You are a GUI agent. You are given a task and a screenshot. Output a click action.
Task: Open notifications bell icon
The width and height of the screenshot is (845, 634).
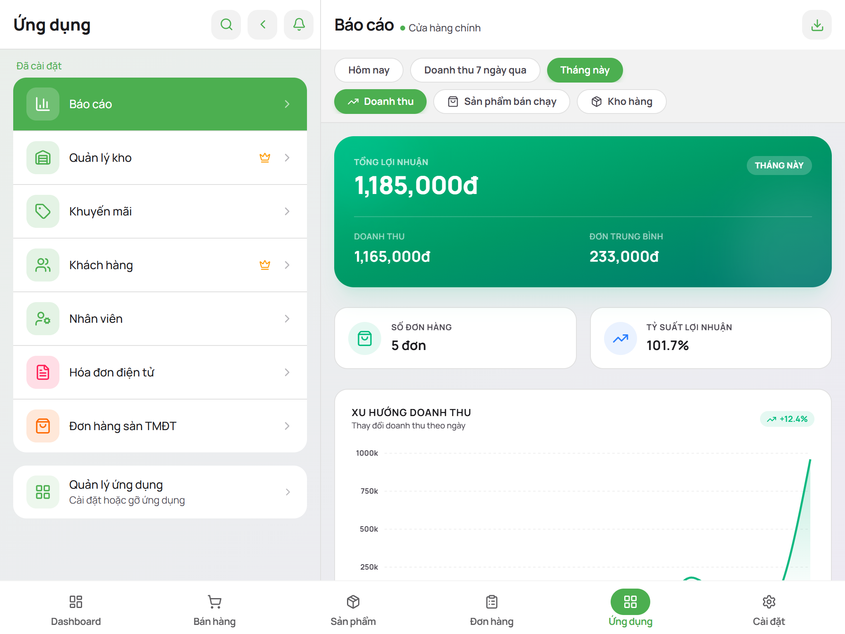(x=299, y=25)
